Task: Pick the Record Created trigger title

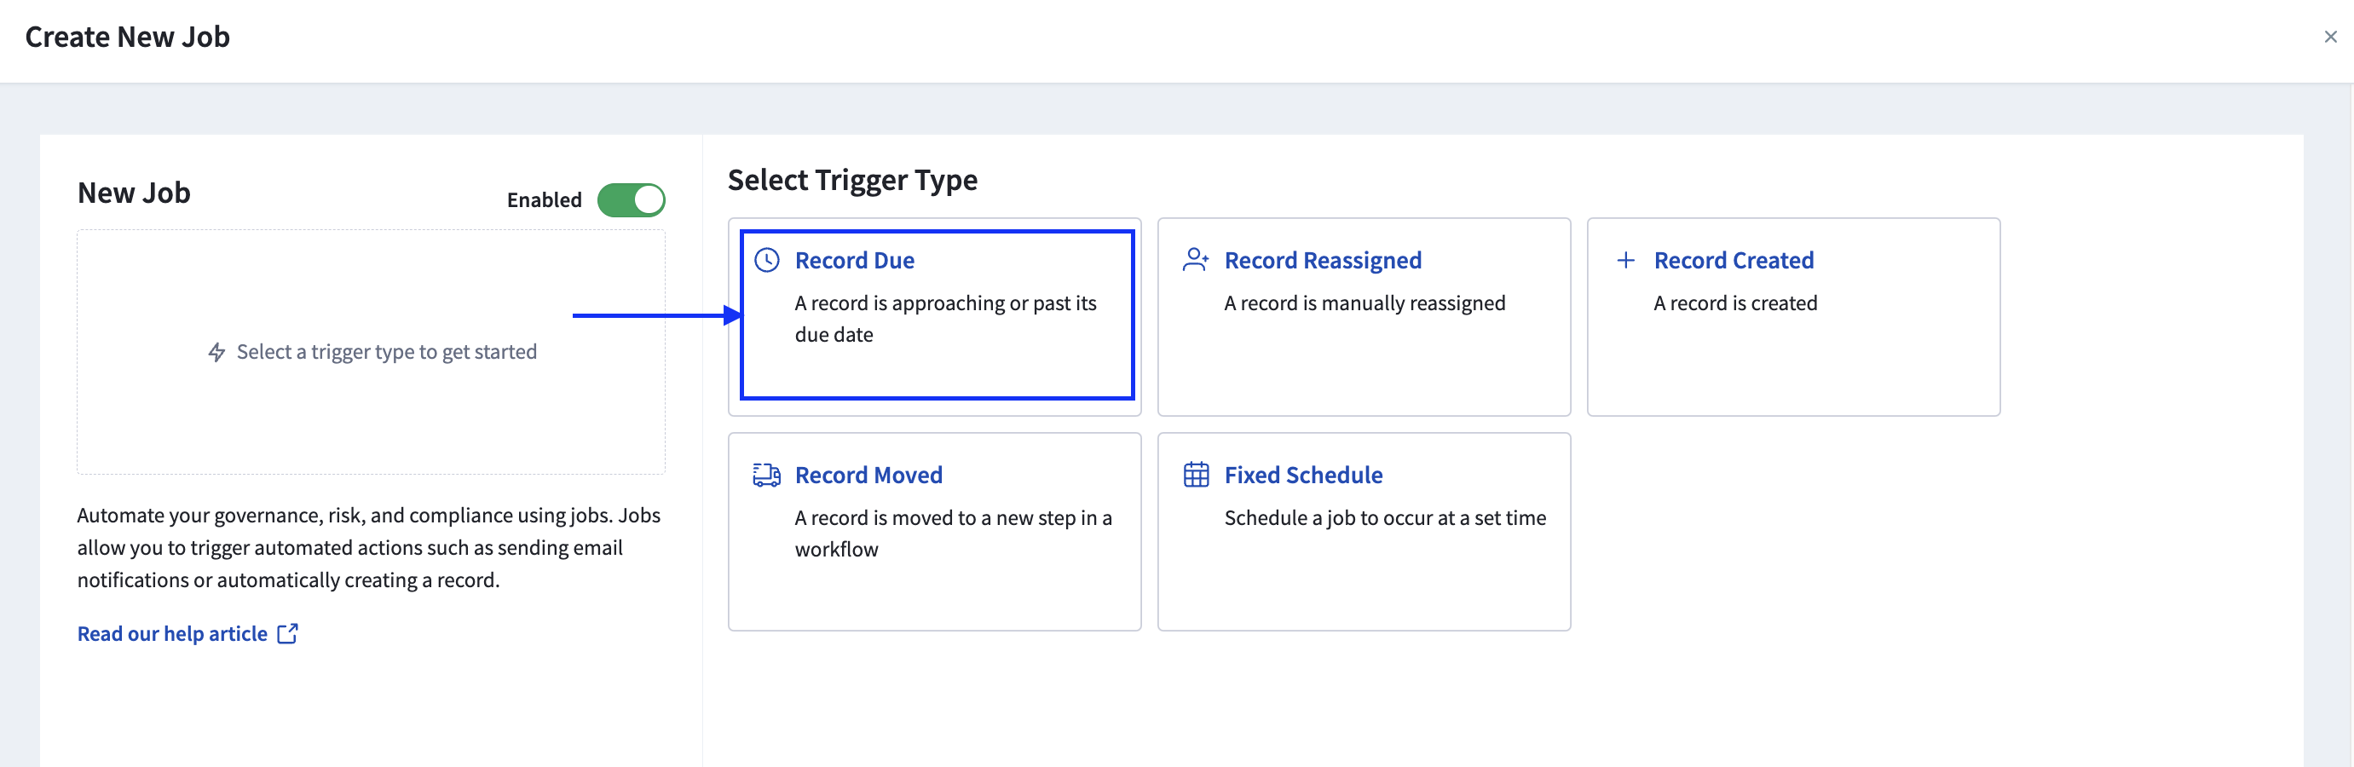Action: click(1734, 261)
